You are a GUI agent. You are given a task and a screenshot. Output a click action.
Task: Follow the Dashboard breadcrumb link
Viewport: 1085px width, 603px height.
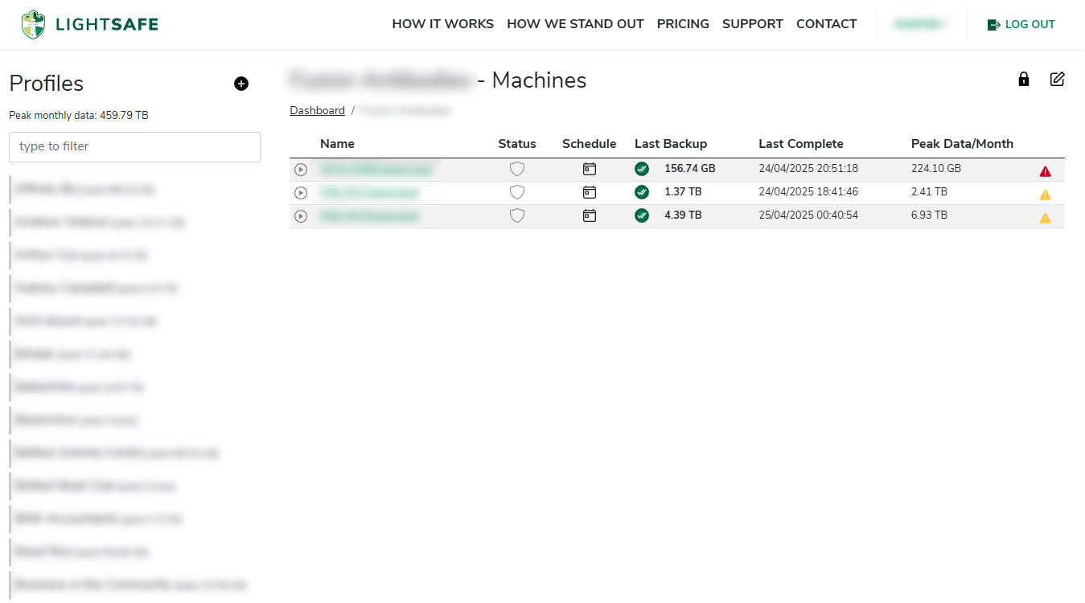(317, 111)
